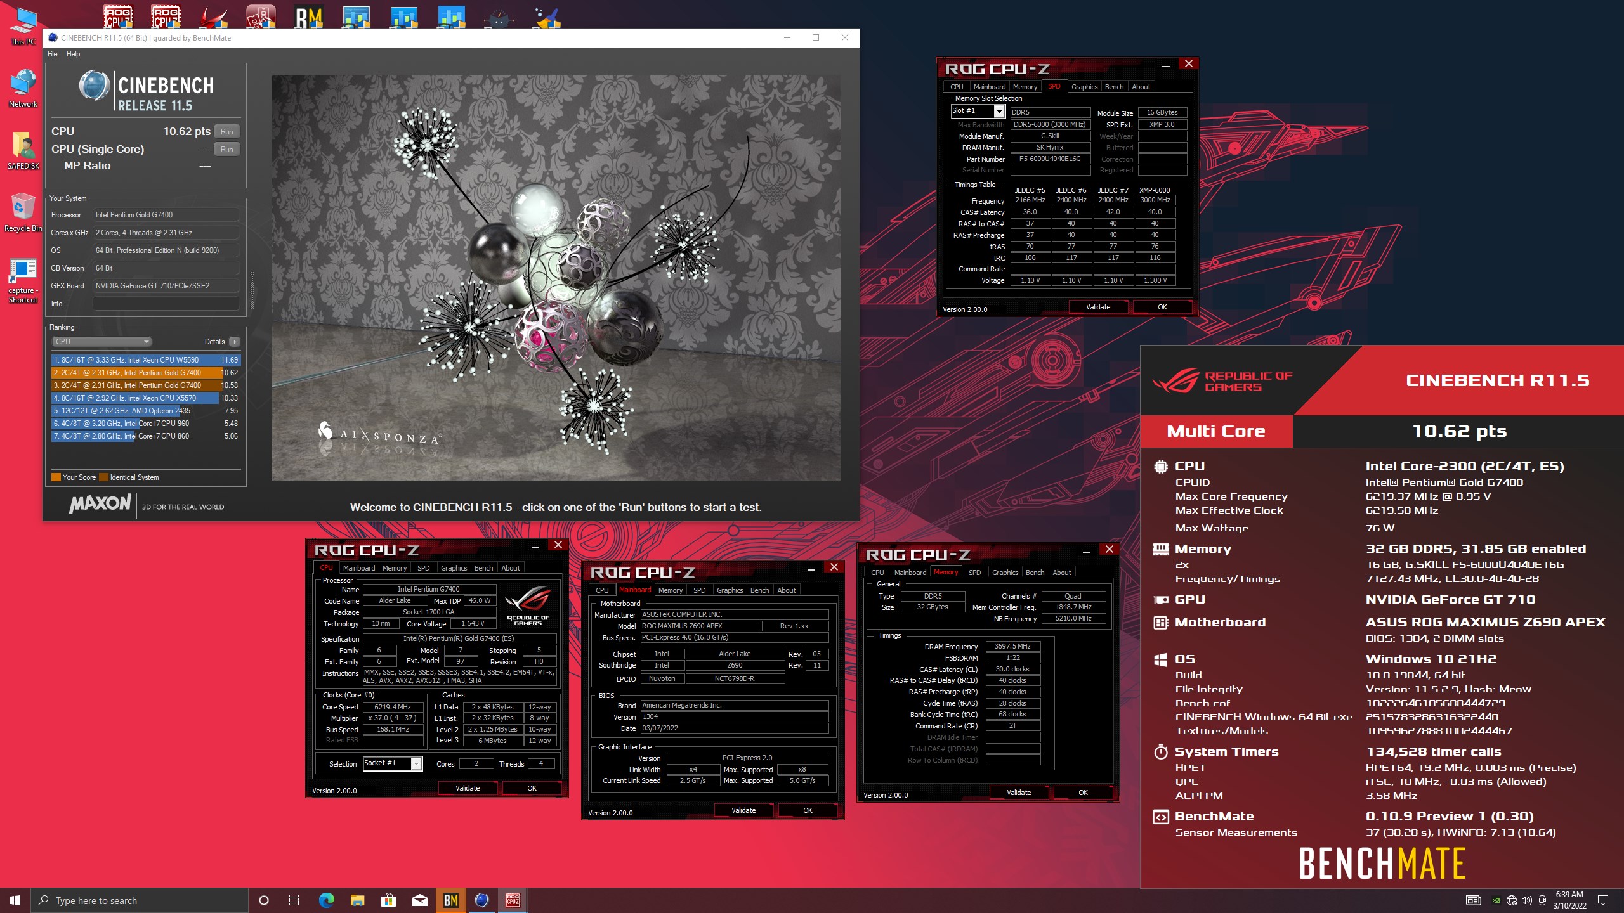
Task: Click OK in the SPD CPU-Z window
Action: (x=1162, y=307)
